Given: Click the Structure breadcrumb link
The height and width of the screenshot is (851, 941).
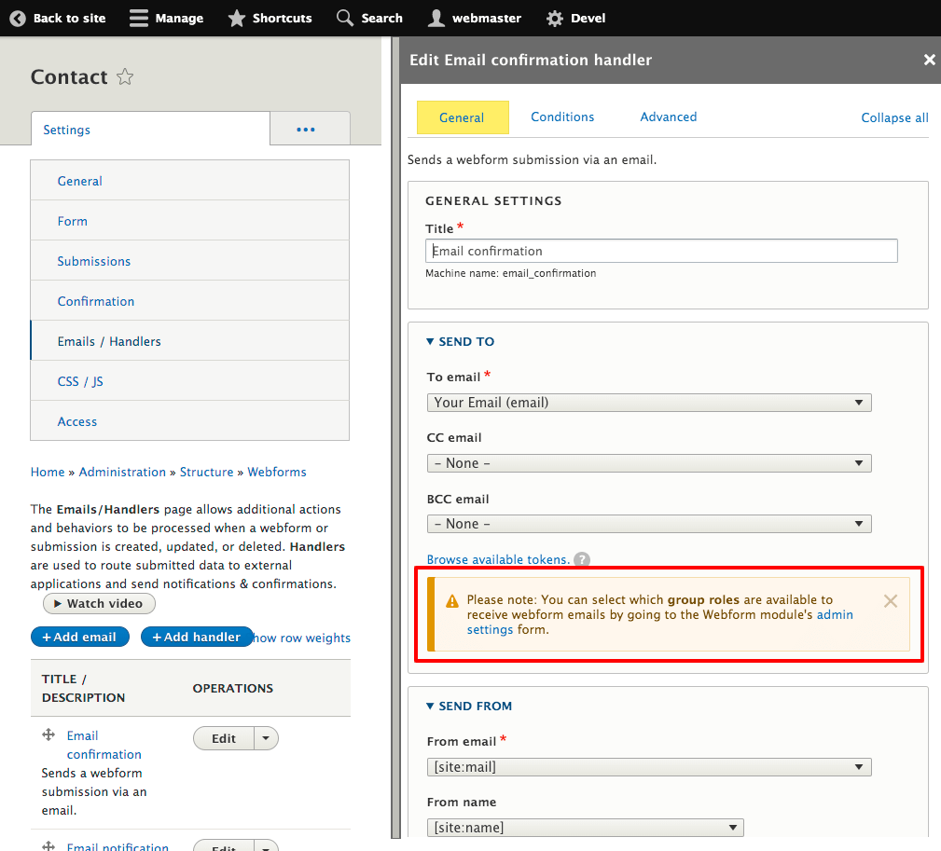Looking at the screenshot, I should point(206,472).
